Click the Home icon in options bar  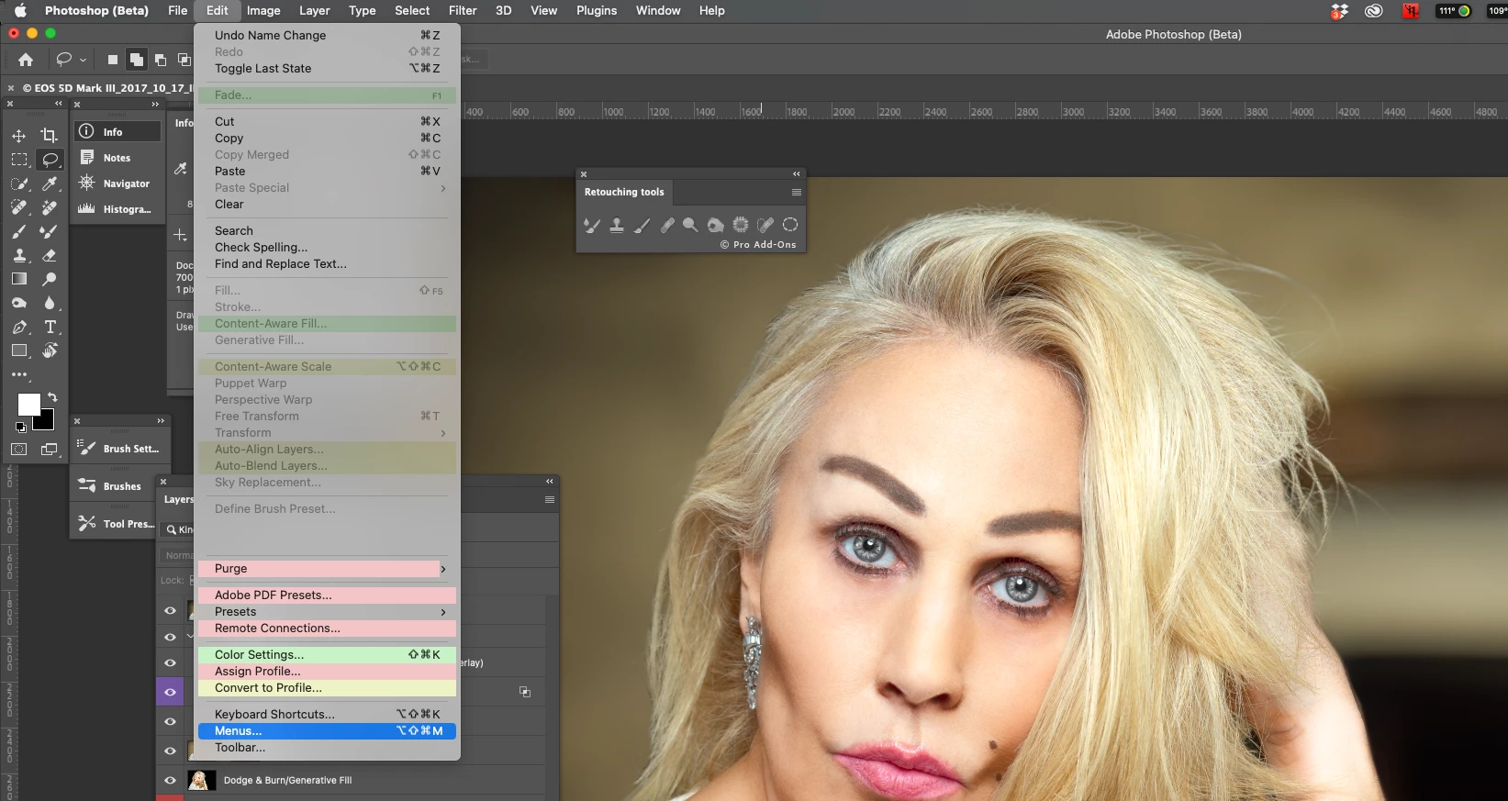(x=26, y=60)
